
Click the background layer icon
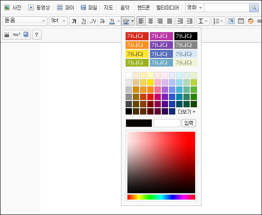click(x=26, y=35)
